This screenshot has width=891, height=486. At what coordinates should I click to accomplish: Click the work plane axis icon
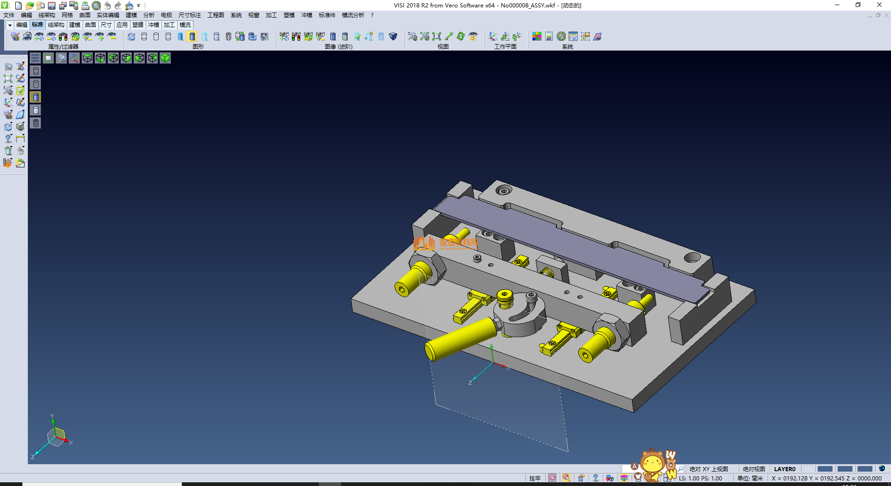click(x=493, y=37)
